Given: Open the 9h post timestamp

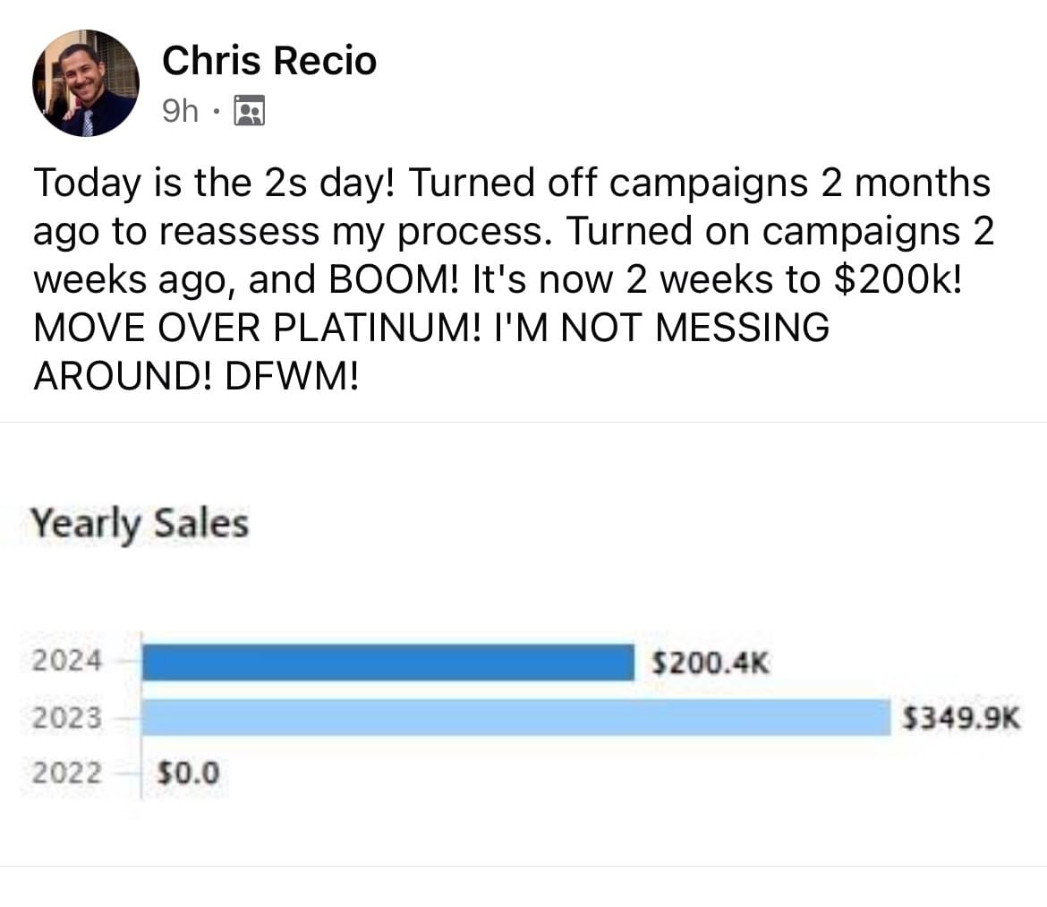Looking at the screenshot, I should tap(180, 110).
